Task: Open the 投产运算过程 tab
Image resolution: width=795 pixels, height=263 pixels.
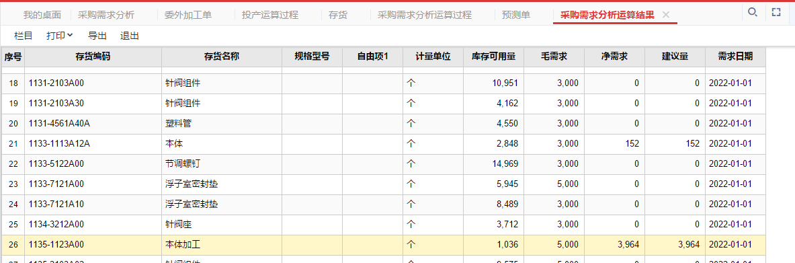Action: click(270, 15)
